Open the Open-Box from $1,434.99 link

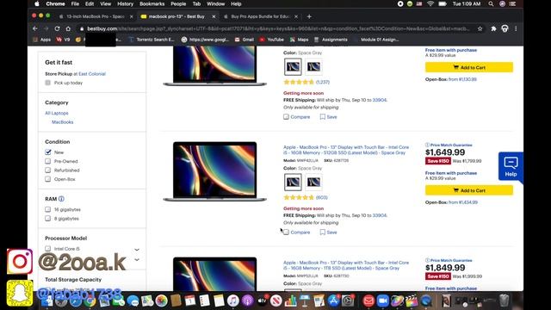point(463,202)
